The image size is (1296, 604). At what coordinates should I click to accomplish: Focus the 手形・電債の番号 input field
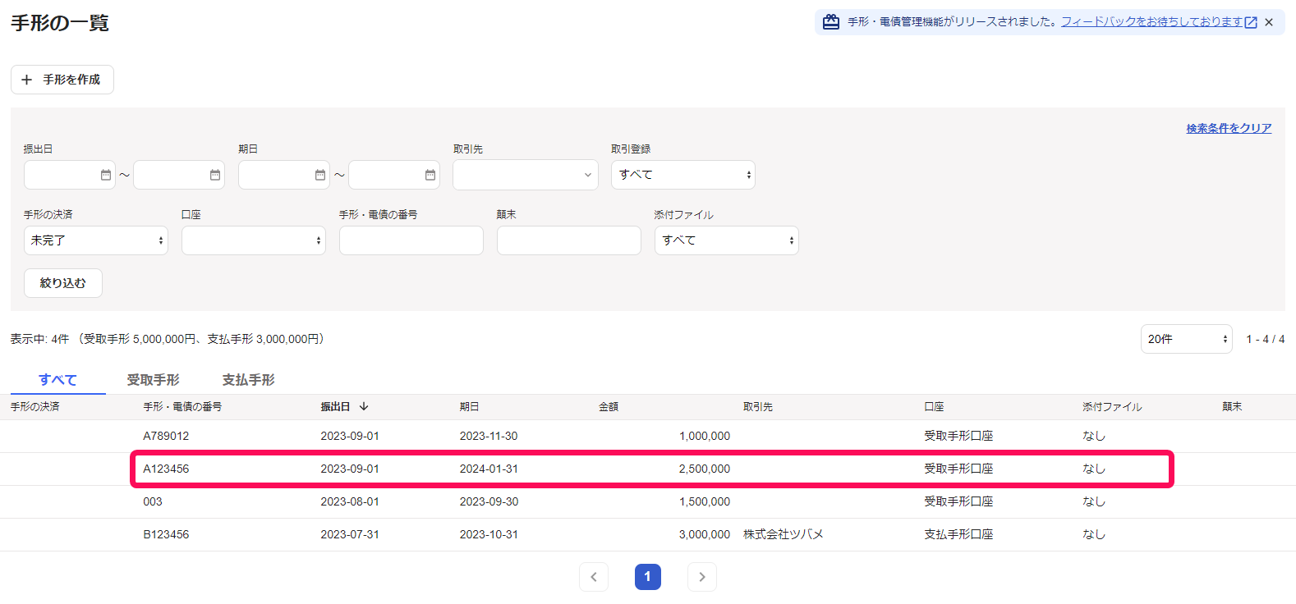411,240
